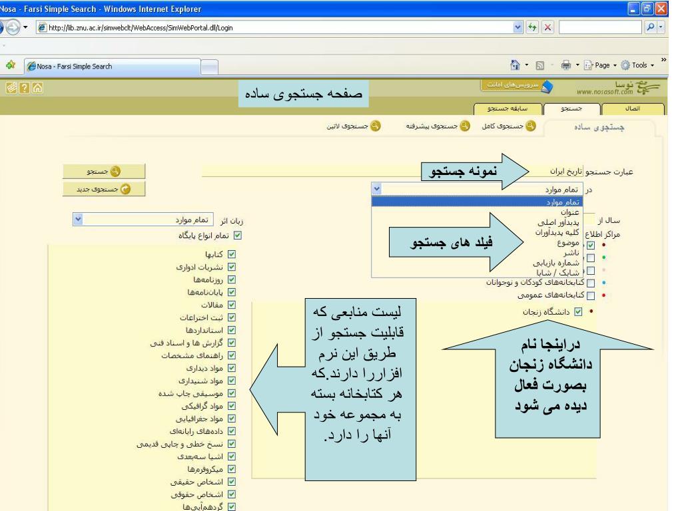Open the زبان اثر language dropdown

pyautogui.click(x=78, y=220)
